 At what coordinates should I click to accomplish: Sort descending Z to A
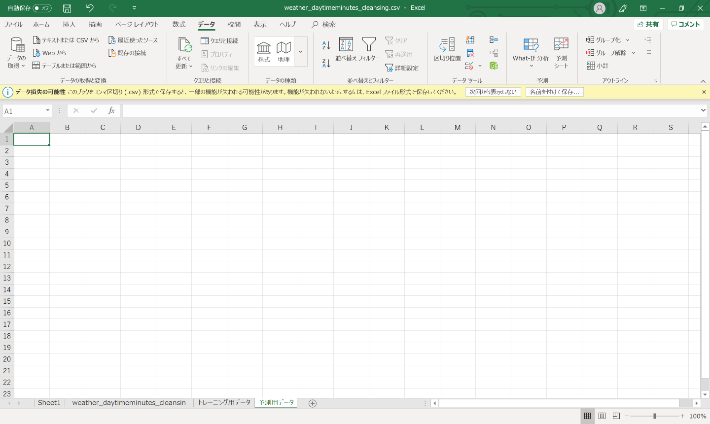[x=326, y=63]
